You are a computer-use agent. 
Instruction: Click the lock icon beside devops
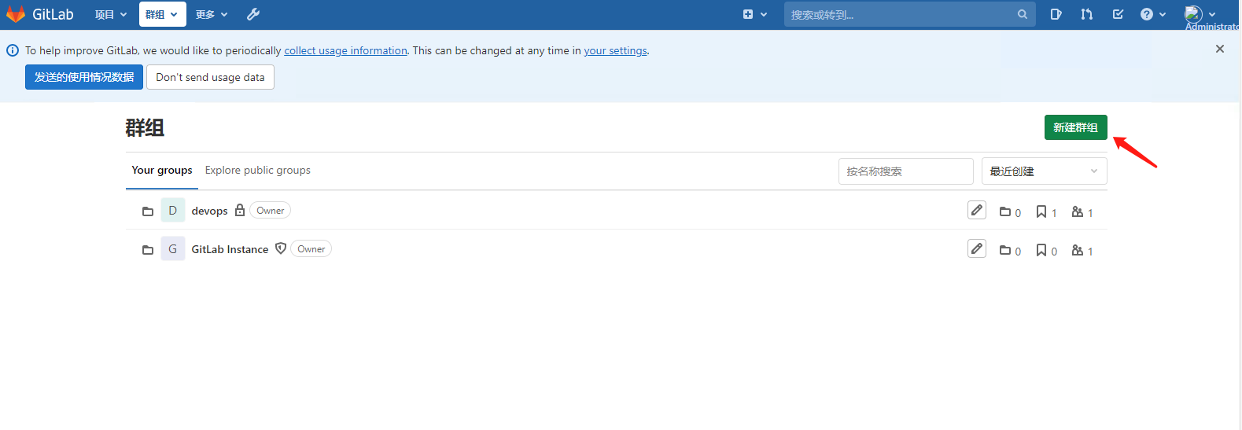click(x=240, y=210)
